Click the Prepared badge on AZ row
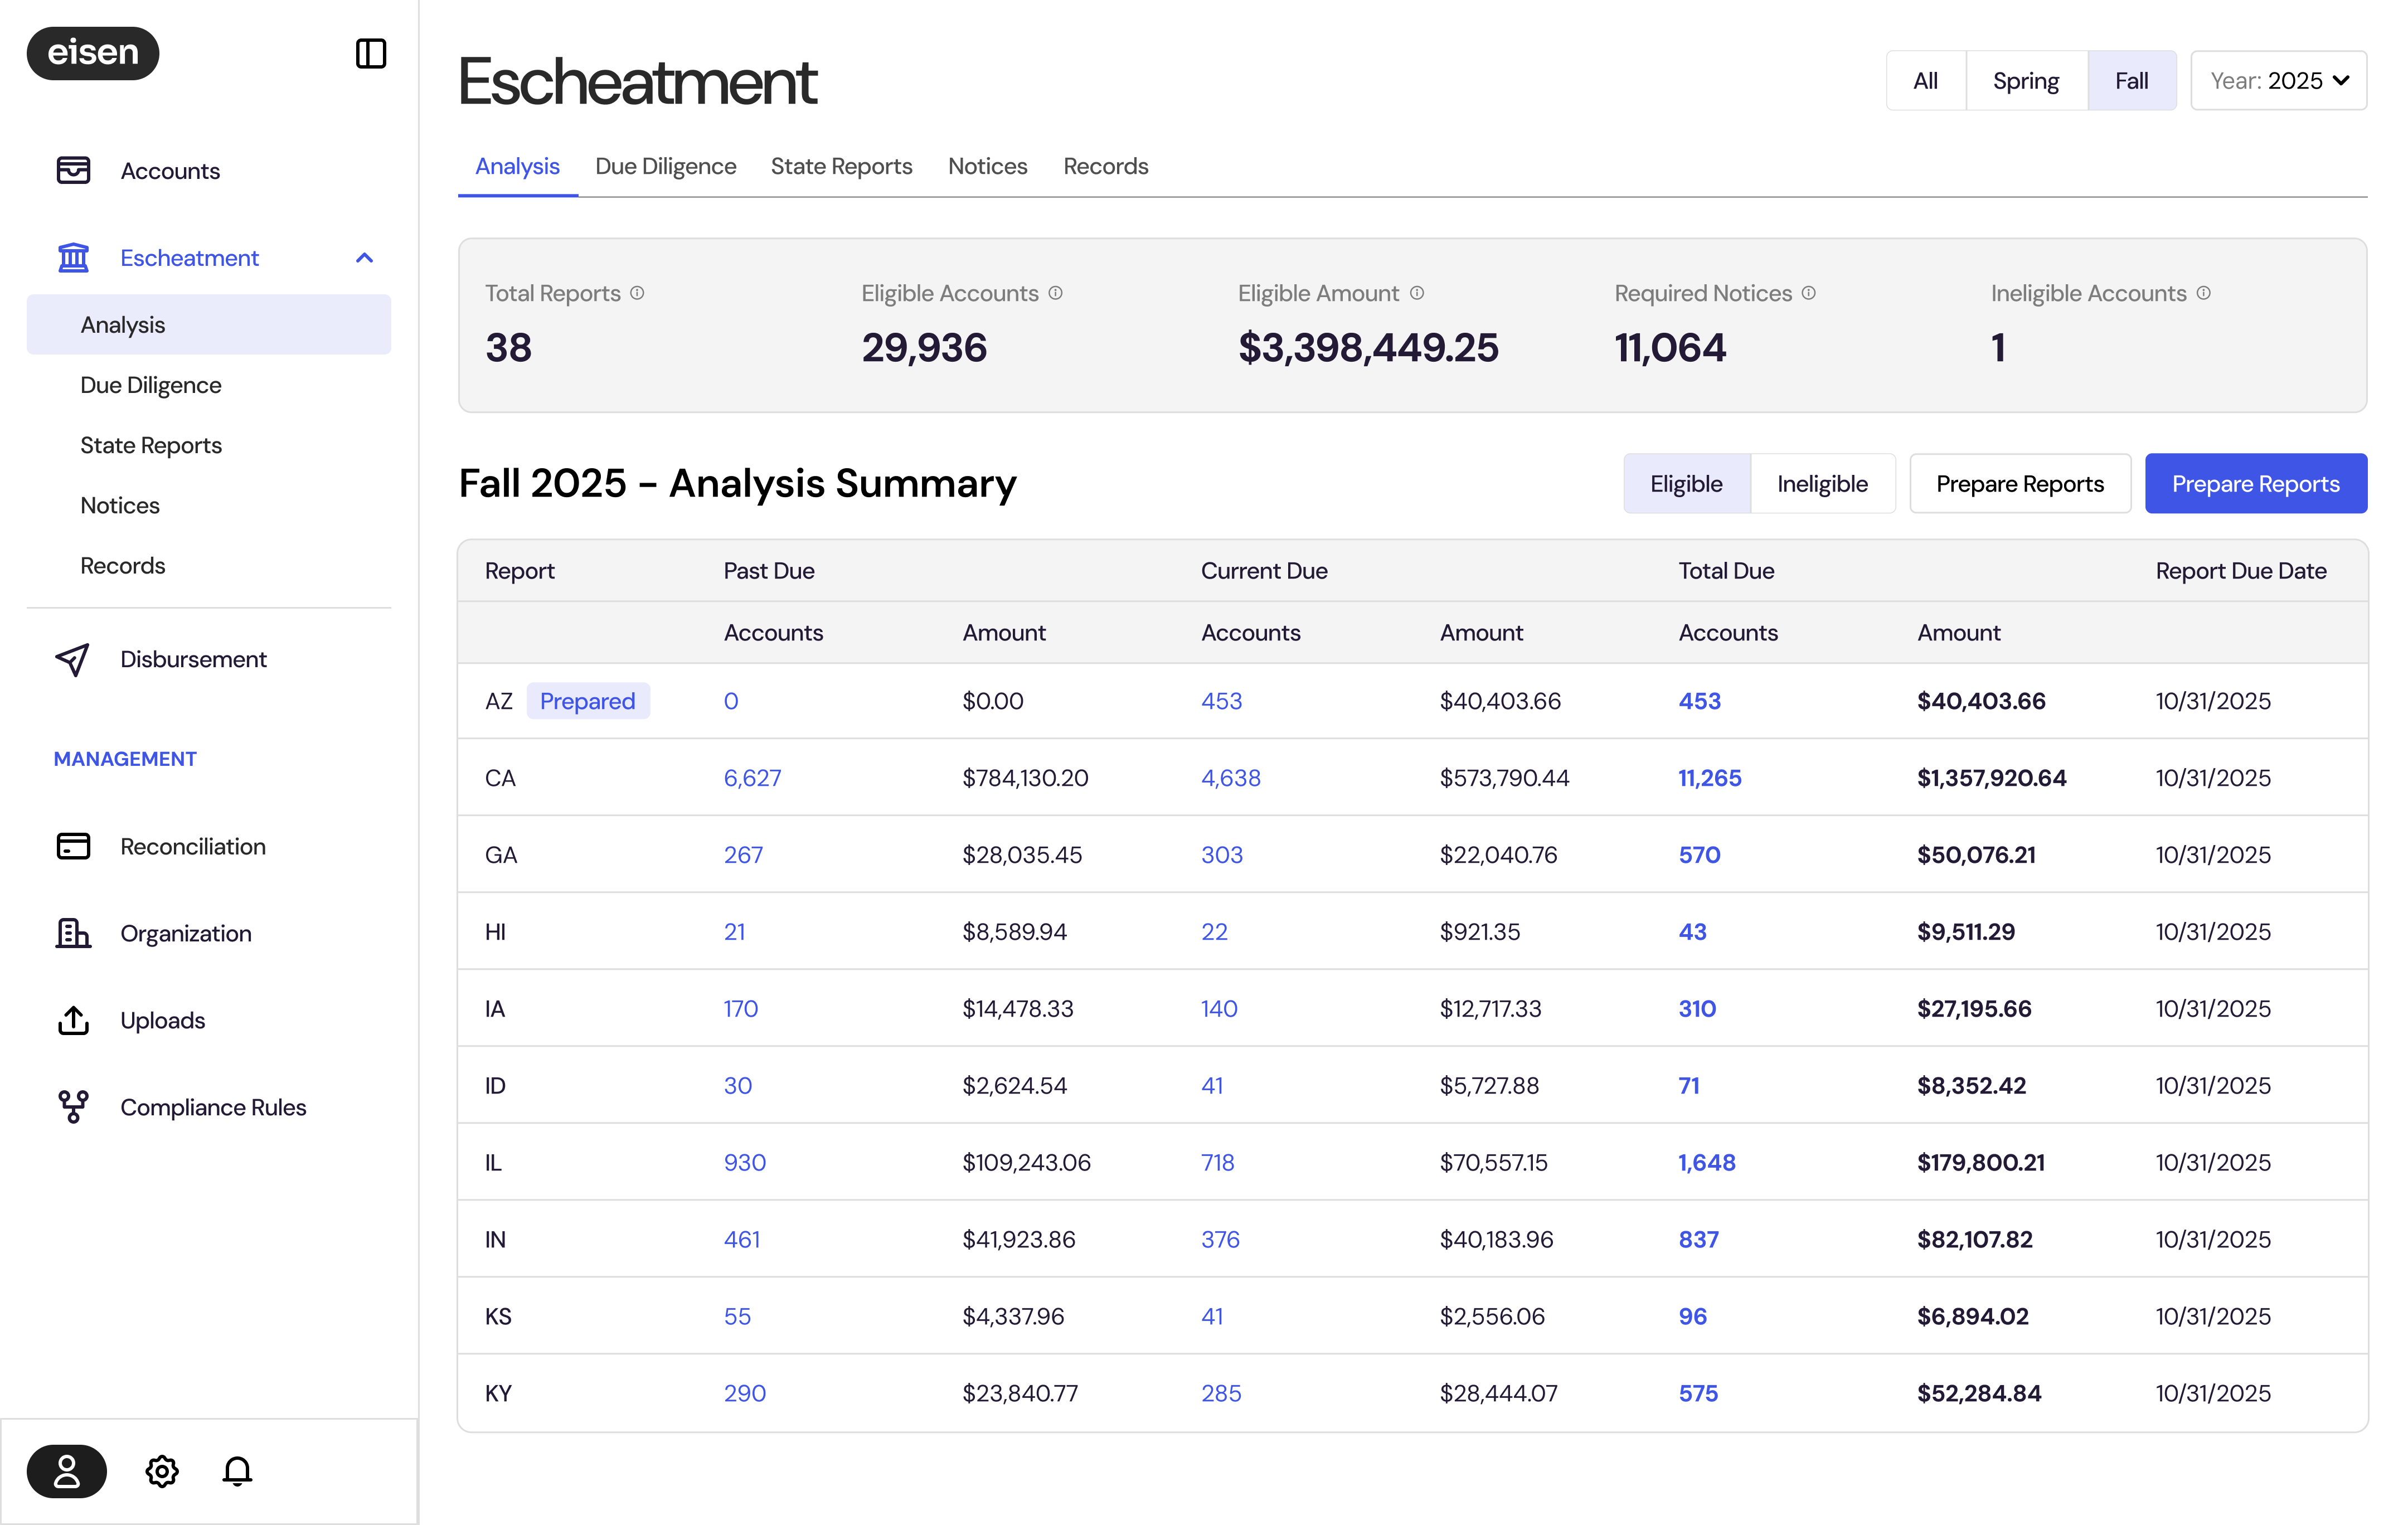 tap(587, 701)
